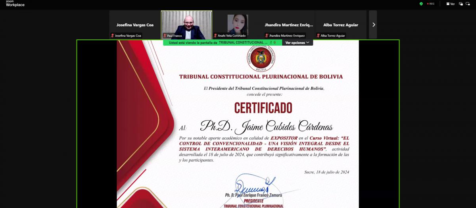Screen dimensions: 476x208
Task: Select Paul Franco's video thumbnail
Action: (x=186, y=24)
